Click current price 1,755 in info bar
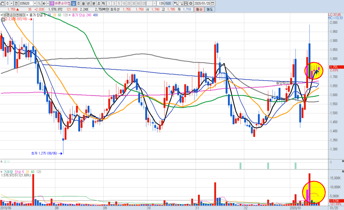344x210 pixels. [11, 9]
